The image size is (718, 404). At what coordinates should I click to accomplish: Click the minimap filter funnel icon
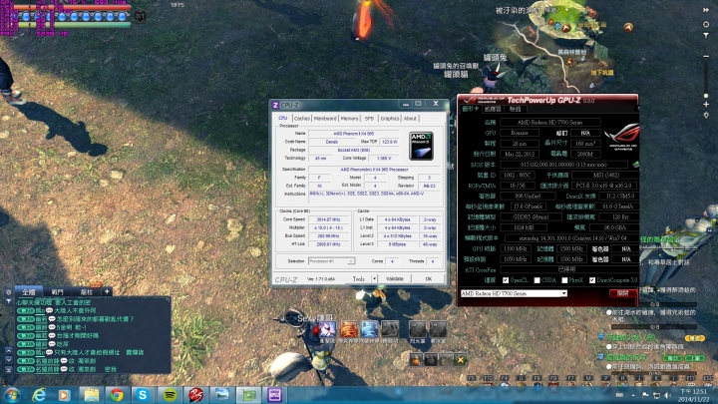pyautogui.click(x=706, y=35)
